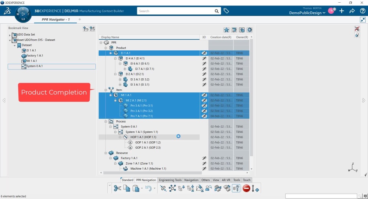Toggle 3D visibility for Factory 1 A.1 row
The image size is (368, 199).
[x=204, y=158]
